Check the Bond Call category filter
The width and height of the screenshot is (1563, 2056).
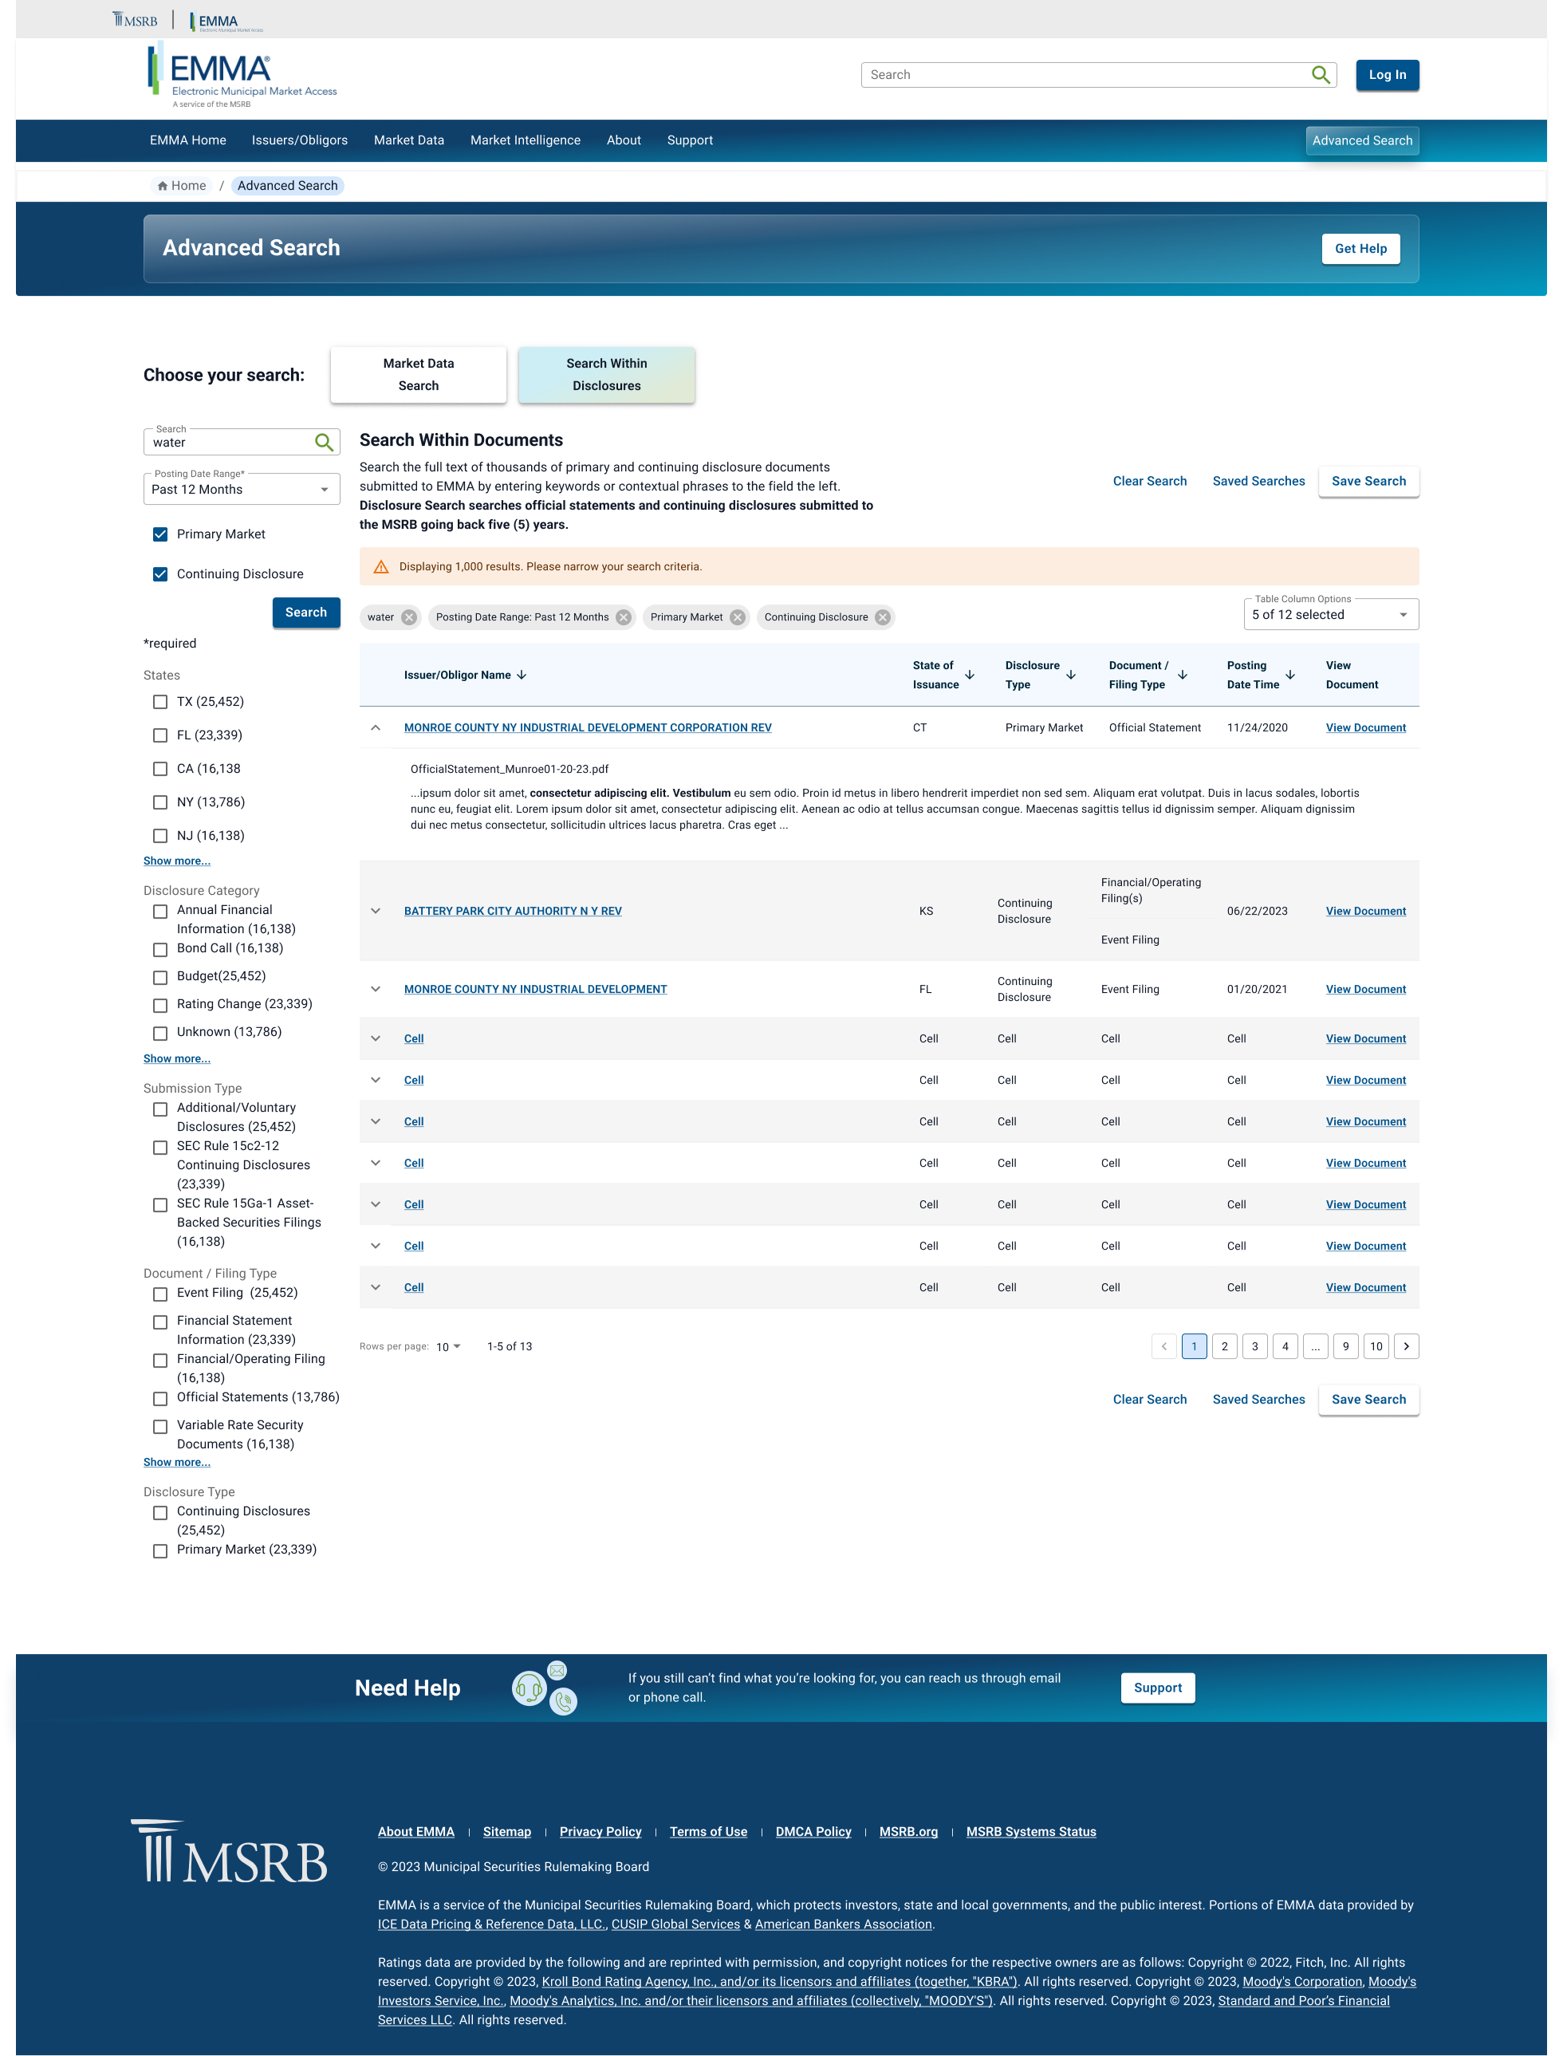point(160,949)
